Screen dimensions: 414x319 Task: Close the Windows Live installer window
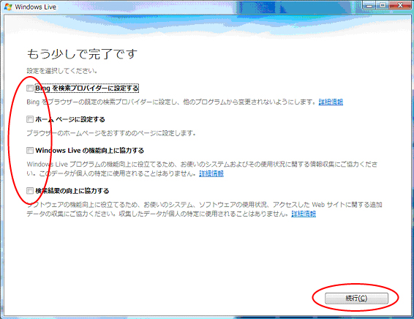coord(400,5)
